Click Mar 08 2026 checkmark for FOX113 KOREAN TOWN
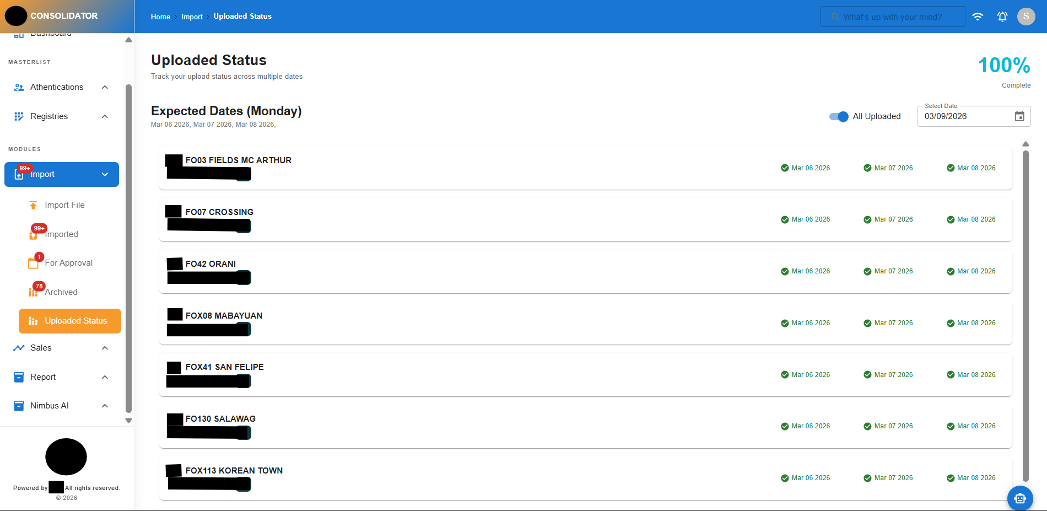Viewport: 1047px width, 511px height. [951, 477]
